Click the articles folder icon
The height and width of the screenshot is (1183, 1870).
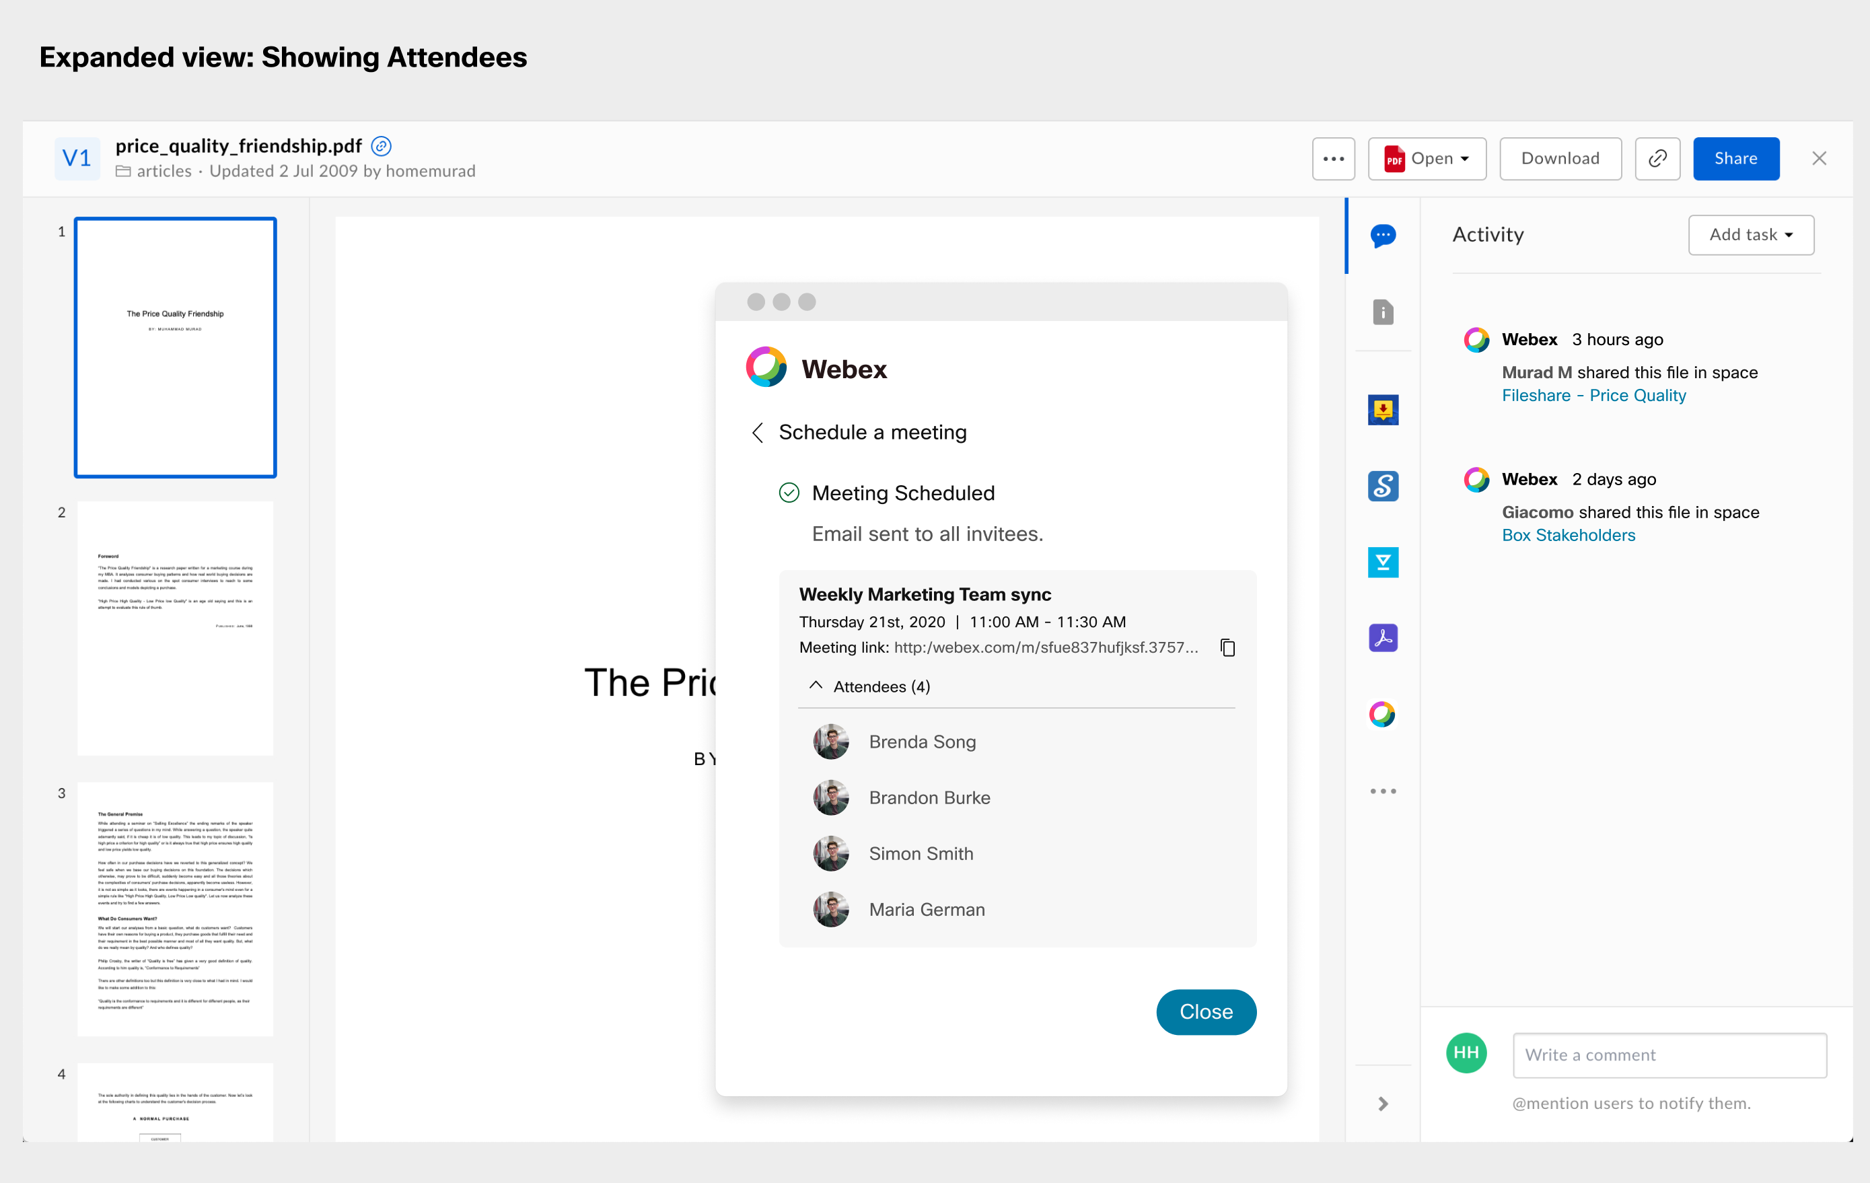pyautogui.click(x=122, y=171)
